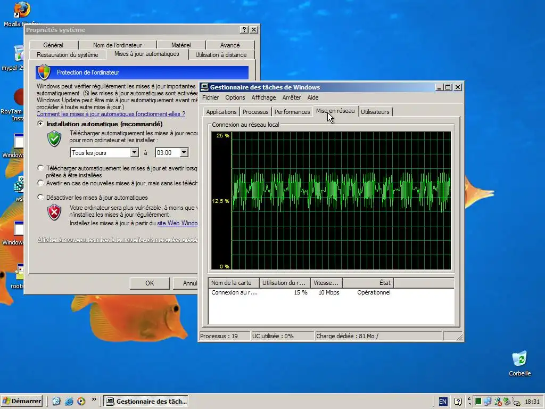Image resolution: width=545 pixels, height=409 pixels.
Task: Select the RoyTam installer desktop icon
Action: coord(19,97)
